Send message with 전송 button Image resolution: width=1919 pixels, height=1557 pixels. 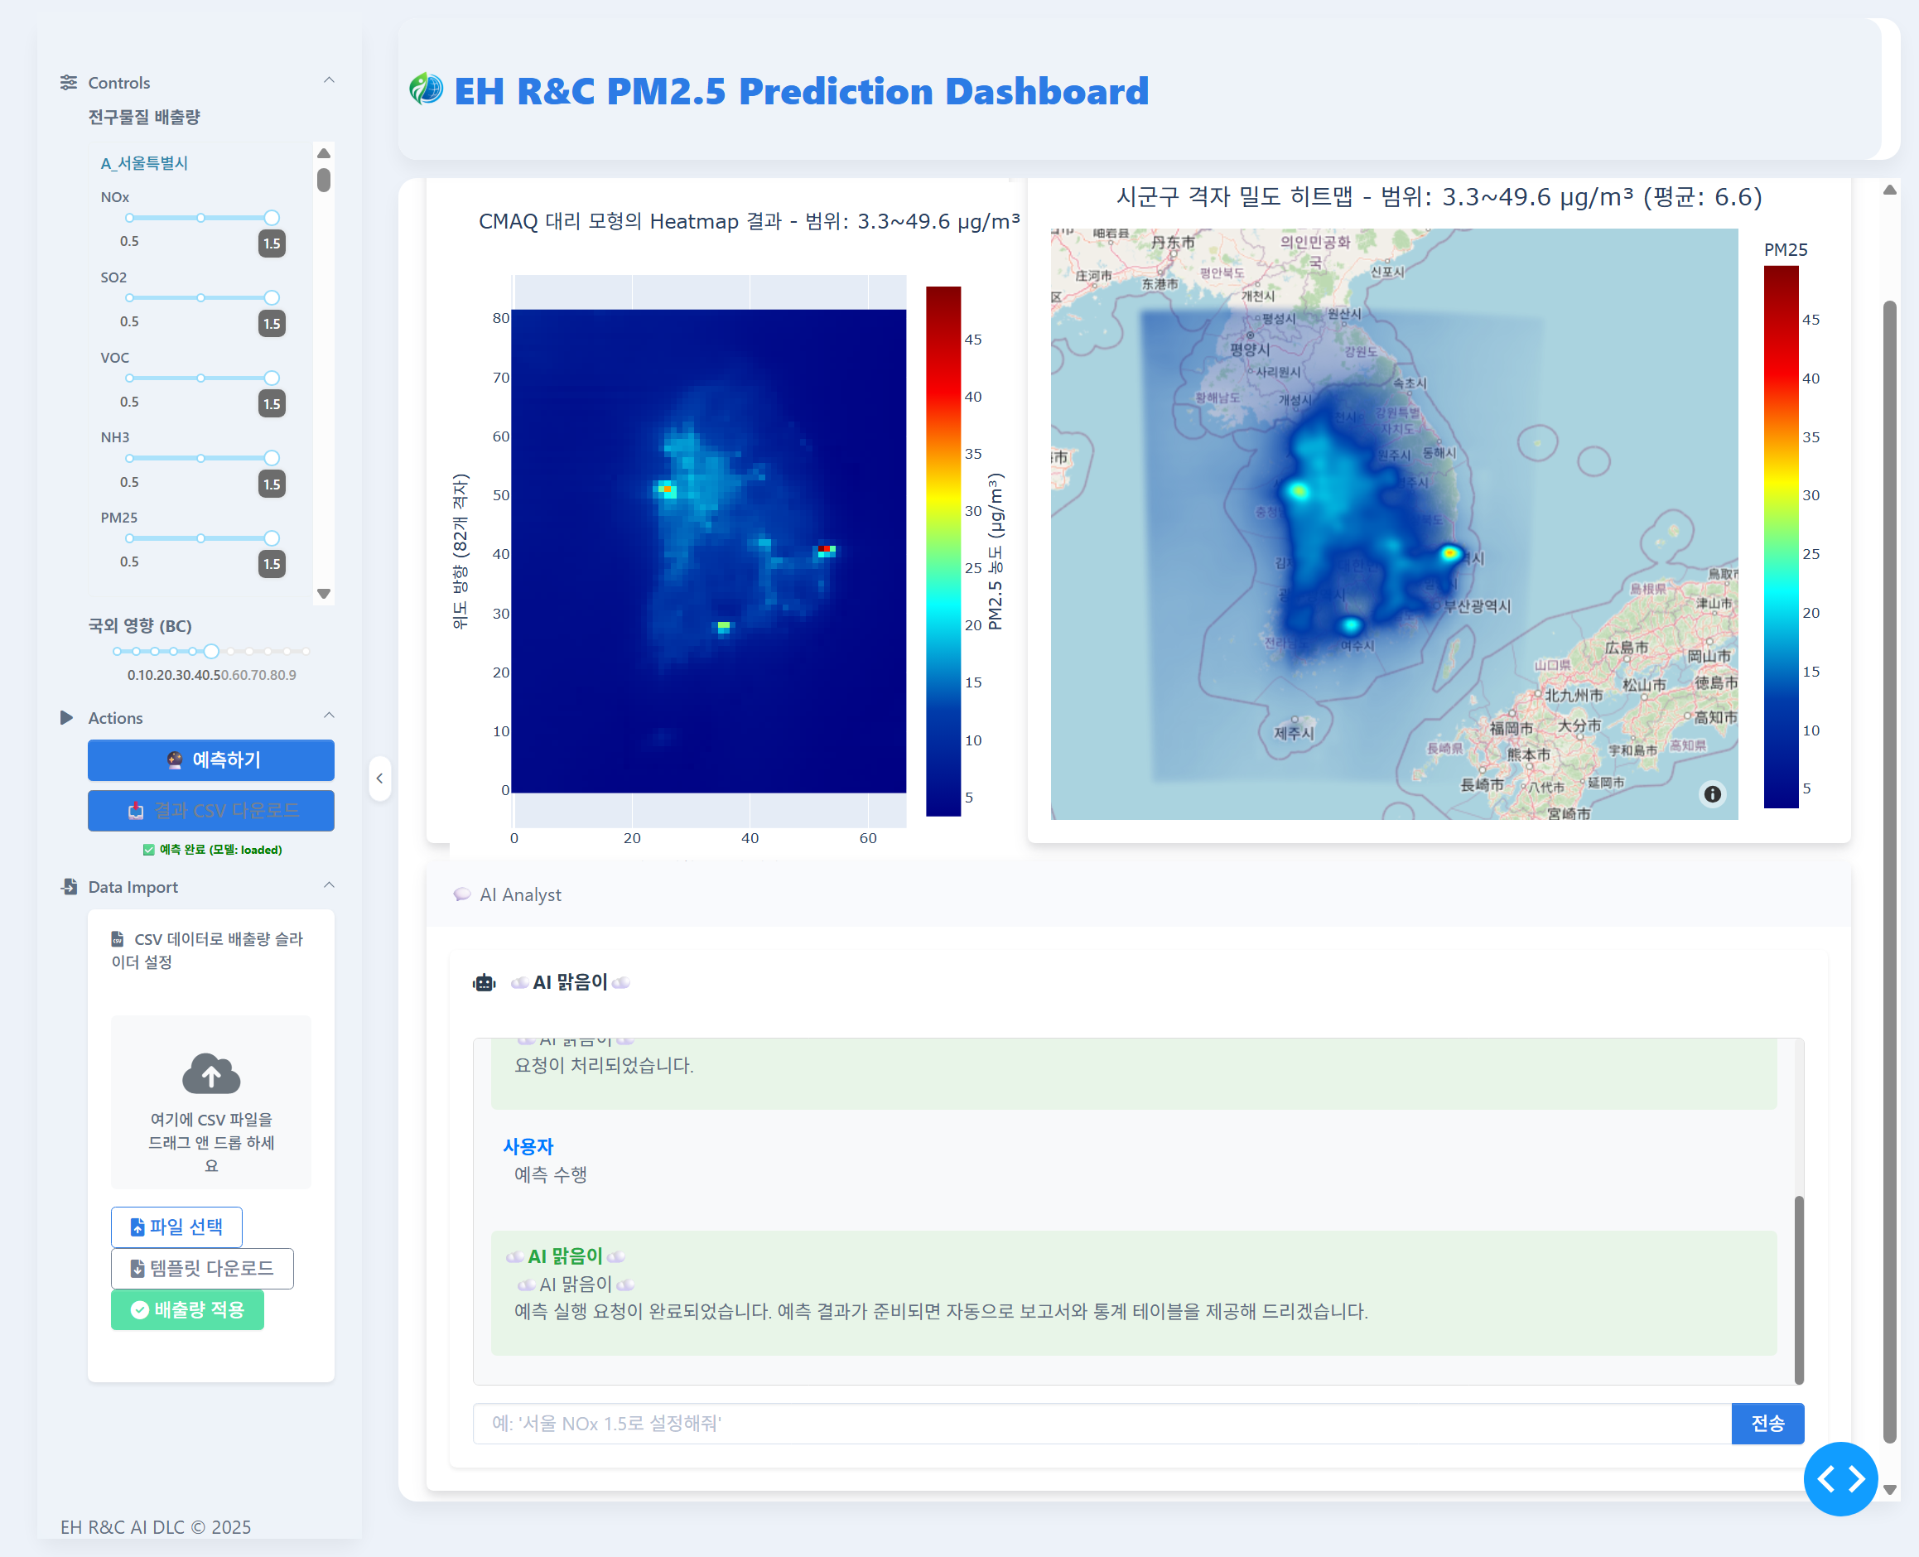tap(1767, 1424)
